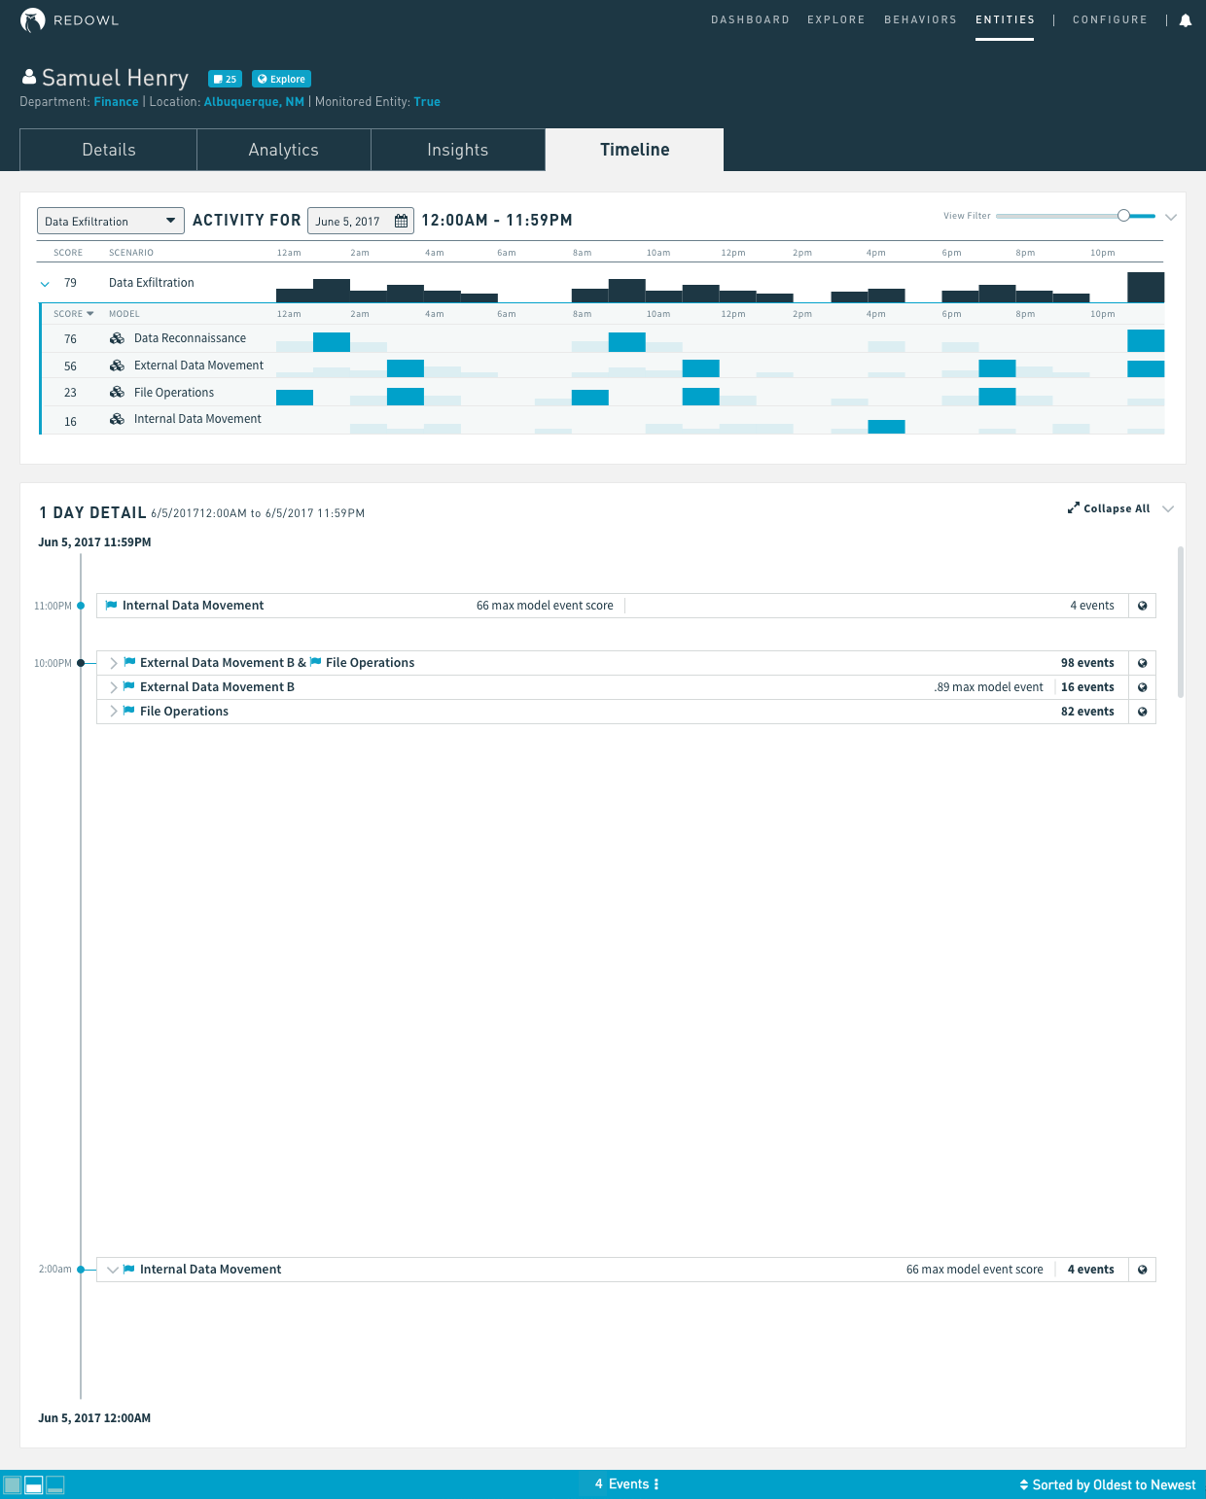Collapse the 1 Day Detail panel chevron
Image resolution: width=1206 pixels, height=1499 pixels.
1168,508
